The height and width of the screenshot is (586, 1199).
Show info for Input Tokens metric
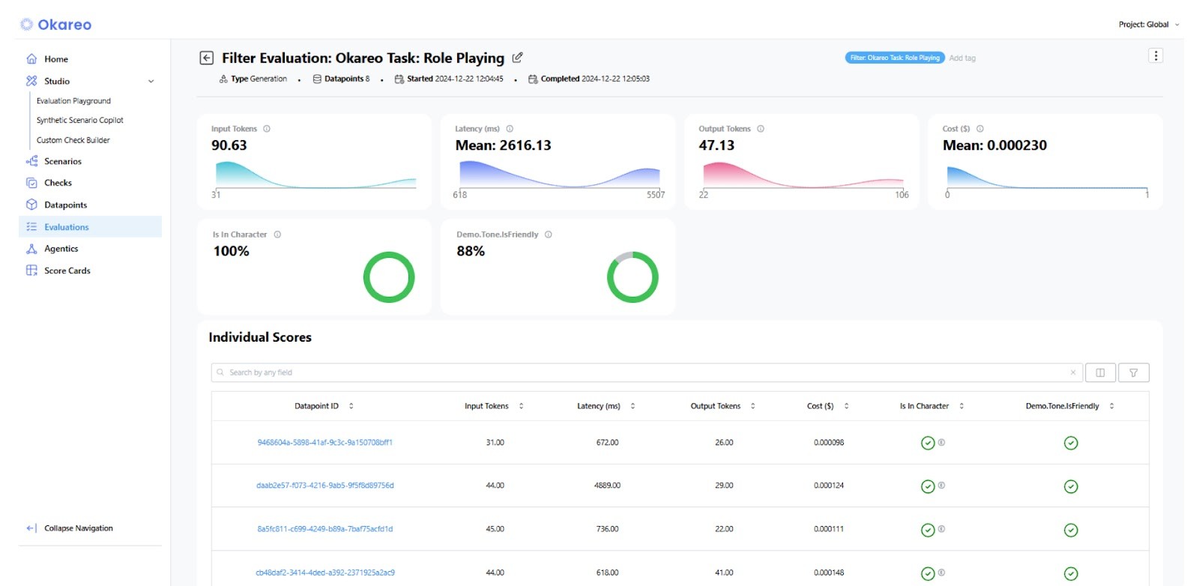pos(267,129)
